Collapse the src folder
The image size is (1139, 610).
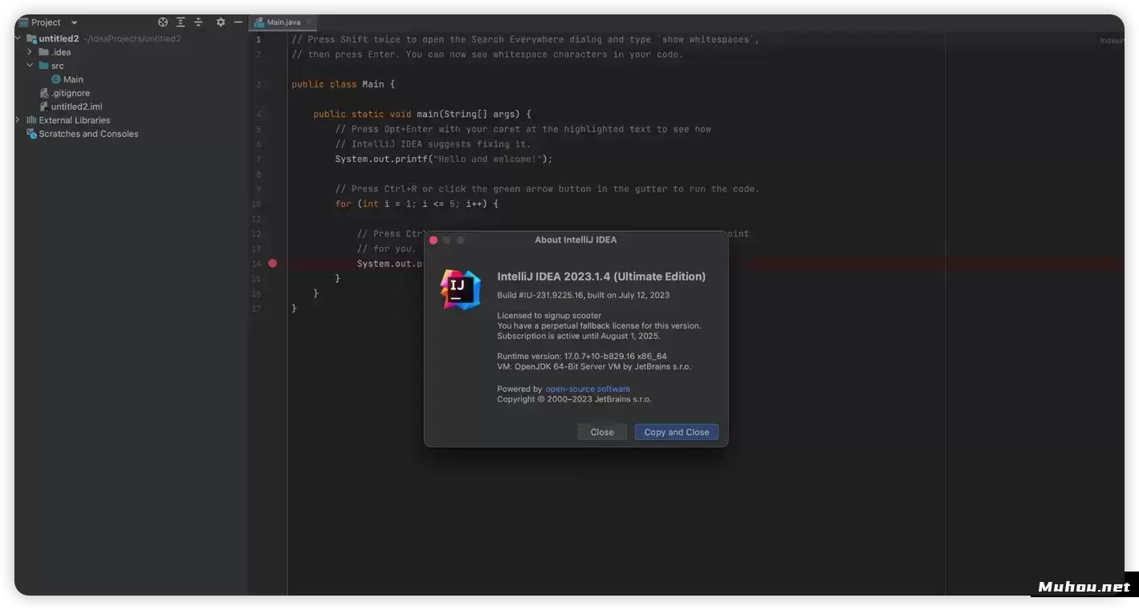point(30,66)
